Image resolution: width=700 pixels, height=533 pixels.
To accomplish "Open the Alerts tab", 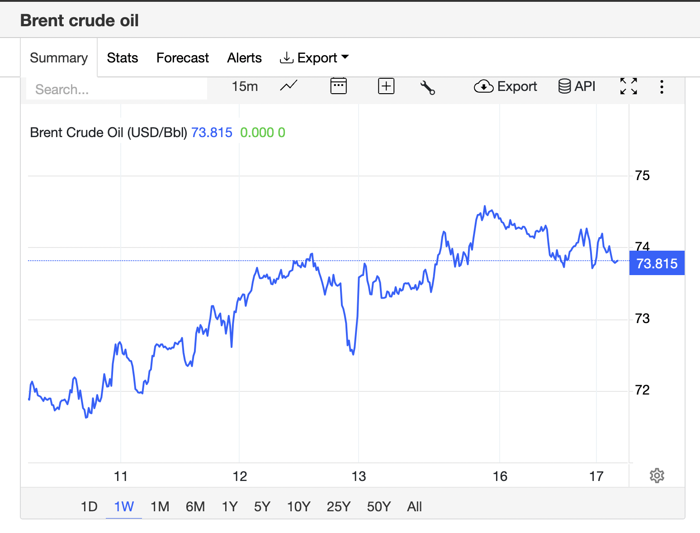I will 245,58.
